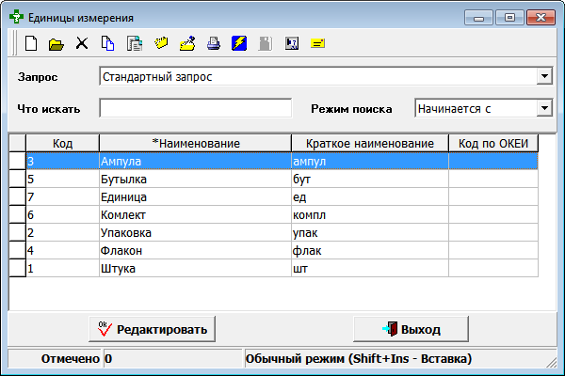
Task: Click the short name cell шт
Action: pos(370,269)
